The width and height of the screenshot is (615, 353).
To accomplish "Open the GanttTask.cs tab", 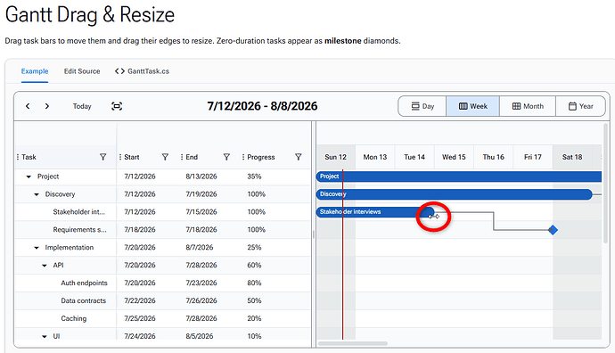I will pos(142,71).
